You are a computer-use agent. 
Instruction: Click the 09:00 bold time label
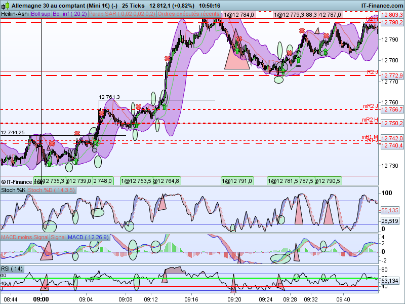coord(41,299)
